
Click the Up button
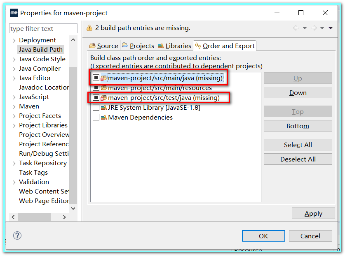(x=298, y=78)
